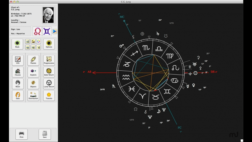Screen dimensions: 252x142
Task: Open the Houses panel
Action: [18, 72]
